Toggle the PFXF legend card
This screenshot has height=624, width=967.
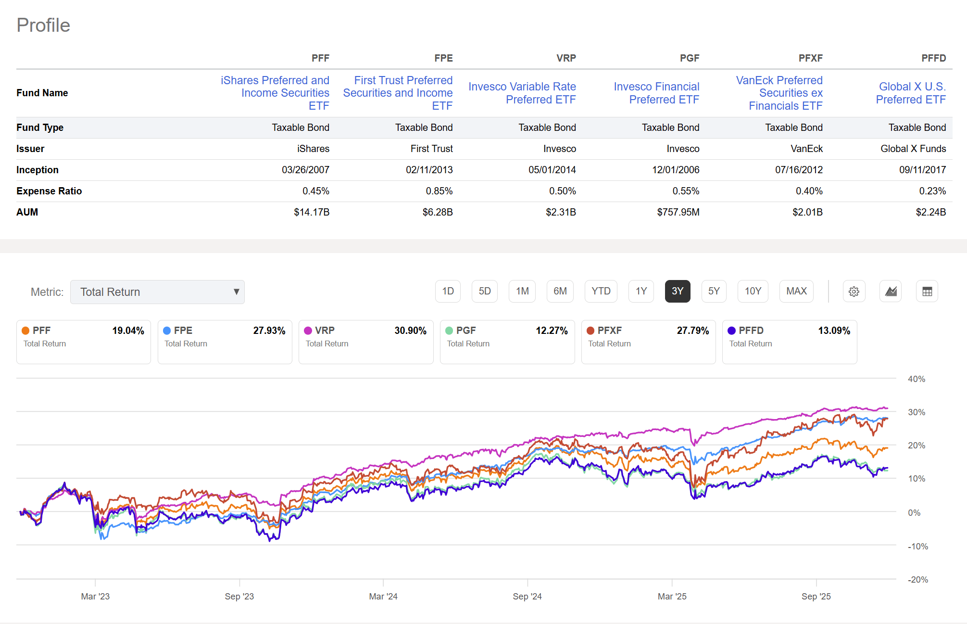pyautogui.click(x=648, y=342)
